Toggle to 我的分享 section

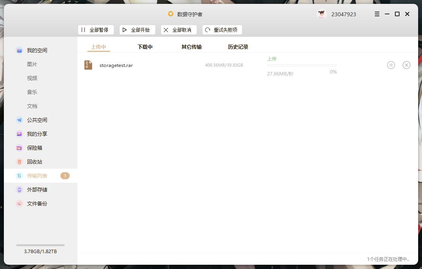click(x=38, y=134)
